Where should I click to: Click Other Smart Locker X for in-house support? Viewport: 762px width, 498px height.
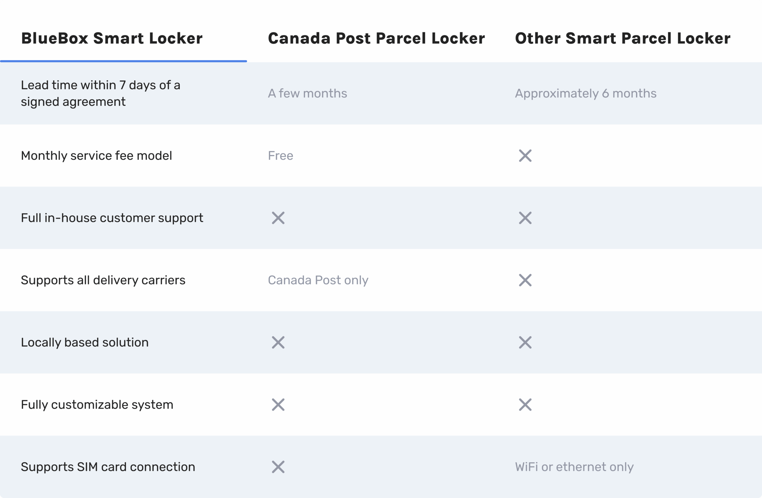pos(525,218)
